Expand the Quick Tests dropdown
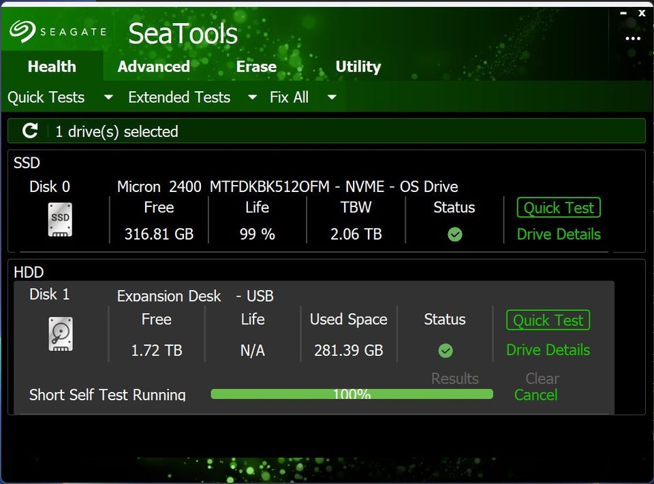 (108, 97)
